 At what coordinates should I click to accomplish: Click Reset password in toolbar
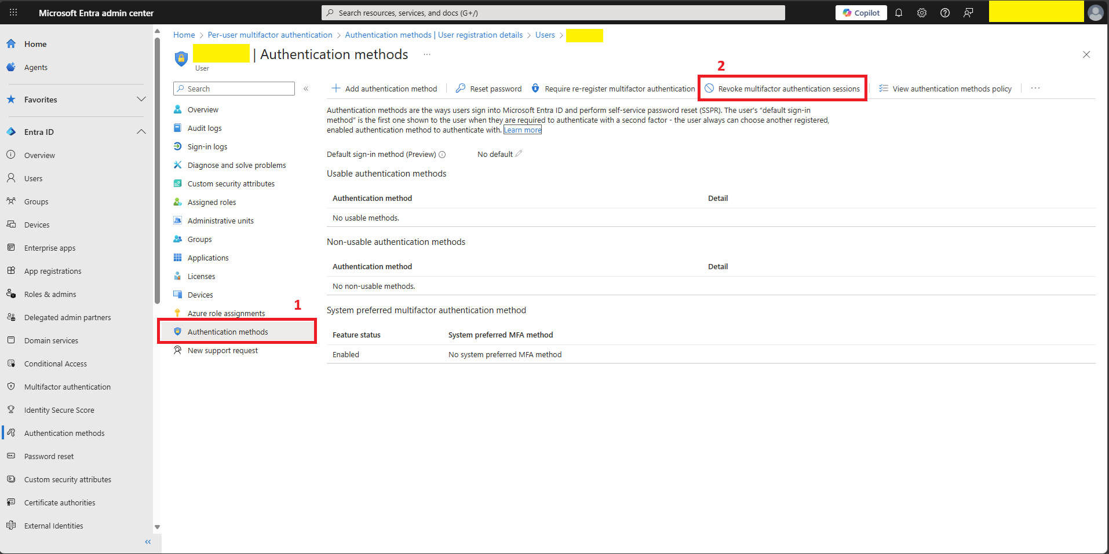(488, 89)
